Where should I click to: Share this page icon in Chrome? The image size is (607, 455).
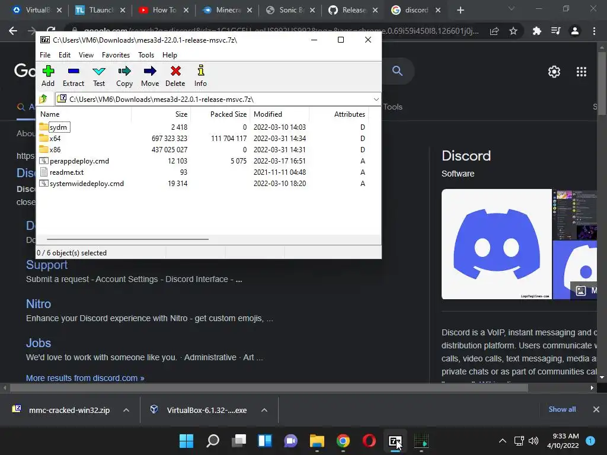point(494,31)
